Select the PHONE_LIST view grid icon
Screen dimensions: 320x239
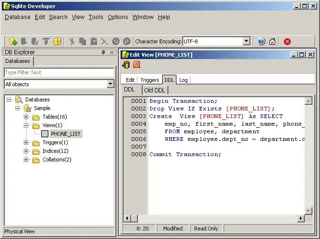pos(45,134)
